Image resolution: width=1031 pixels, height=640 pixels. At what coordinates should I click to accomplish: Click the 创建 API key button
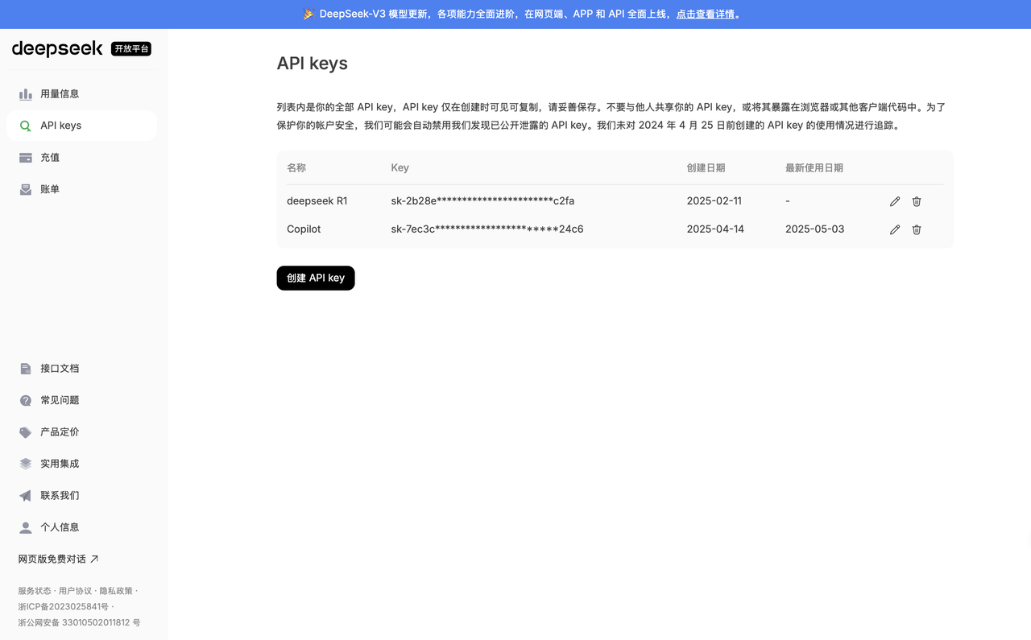316,278
